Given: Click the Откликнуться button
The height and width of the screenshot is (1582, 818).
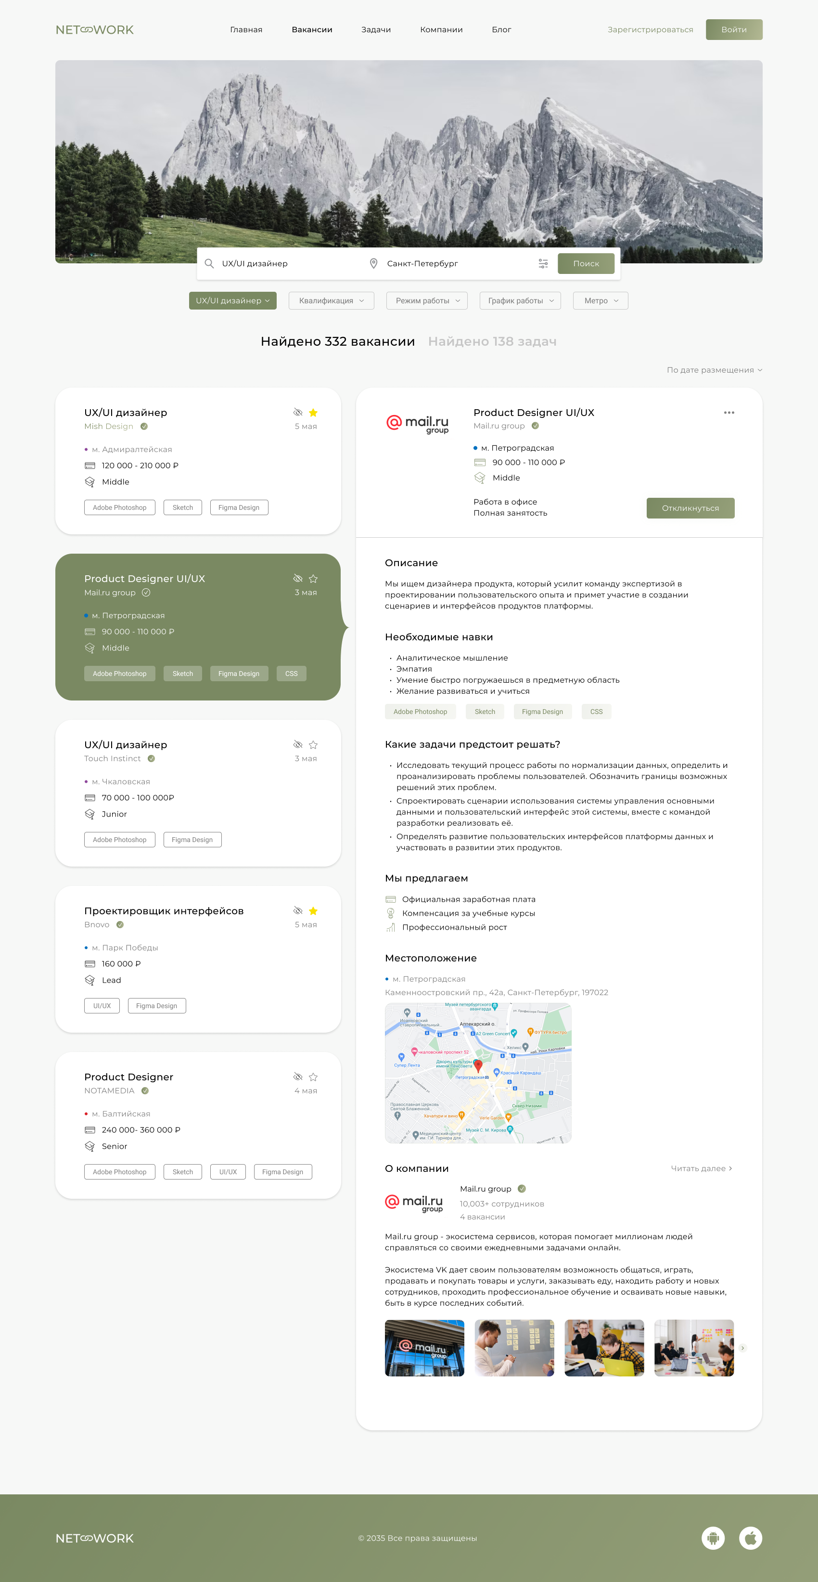Looking at the screenshot, I should click(x=690, y=508).
